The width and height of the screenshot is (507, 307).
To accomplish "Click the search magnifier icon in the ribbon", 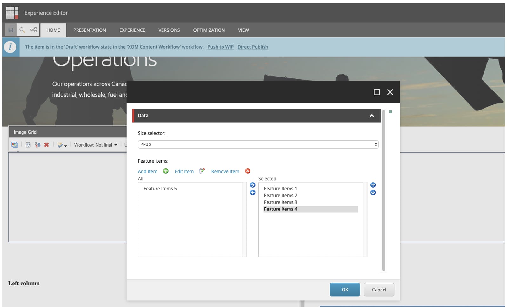I will click(x=22, y=30).
